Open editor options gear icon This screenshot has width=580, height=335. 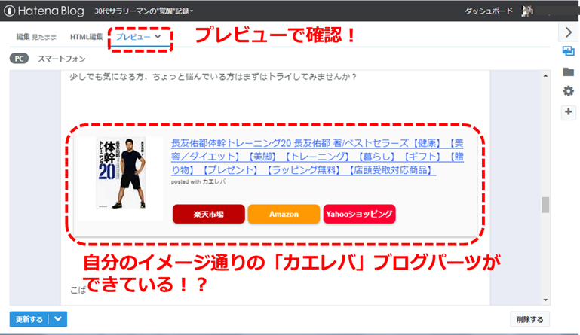(569, 91)
